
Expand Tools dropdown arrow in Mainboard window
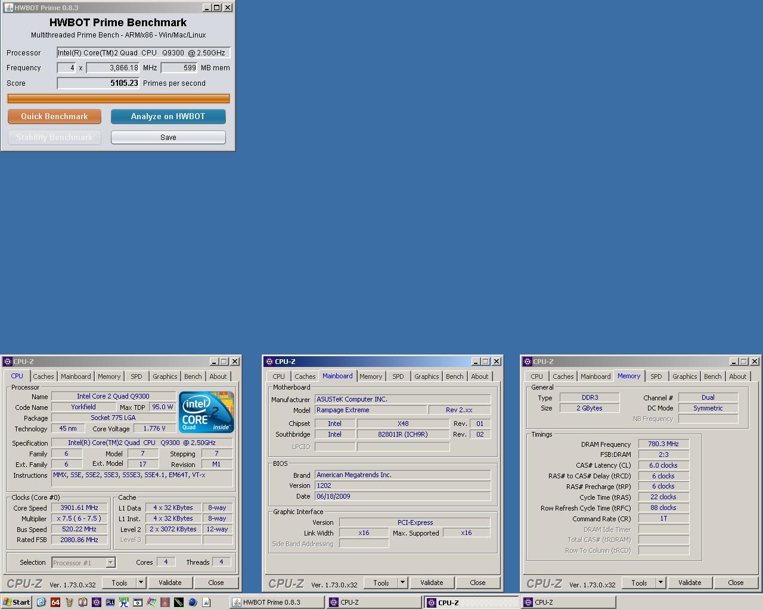(403, 583)
